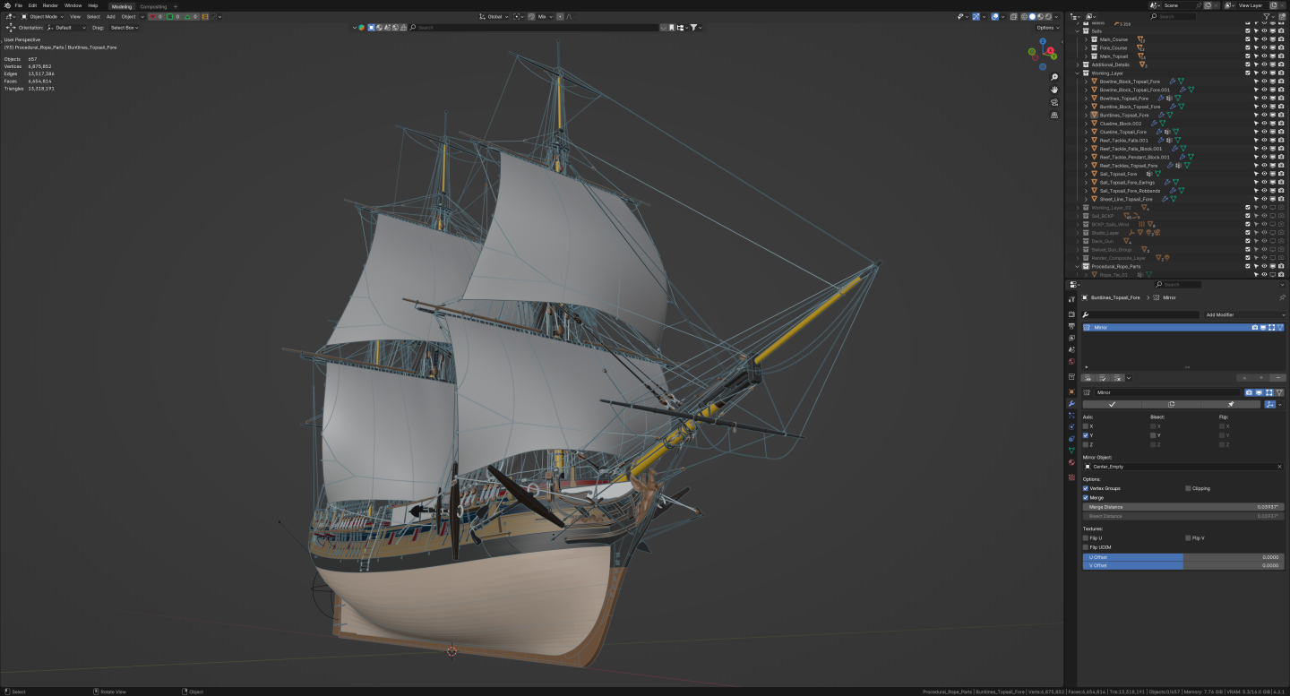Open the outliner filter dropdown
1290x696 pixels.
pos(1268,16)
